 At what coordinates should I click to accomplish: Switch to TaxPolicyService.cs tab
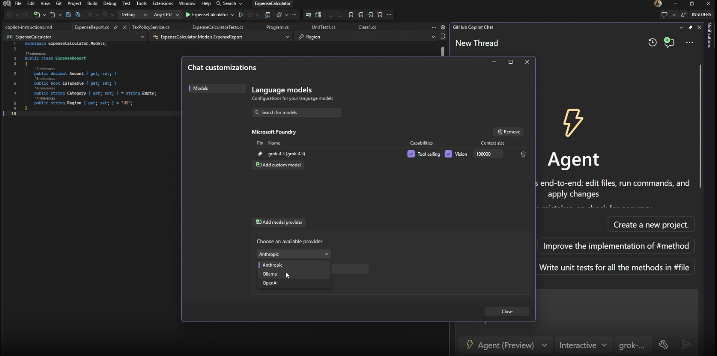click(x=151, y=27)
